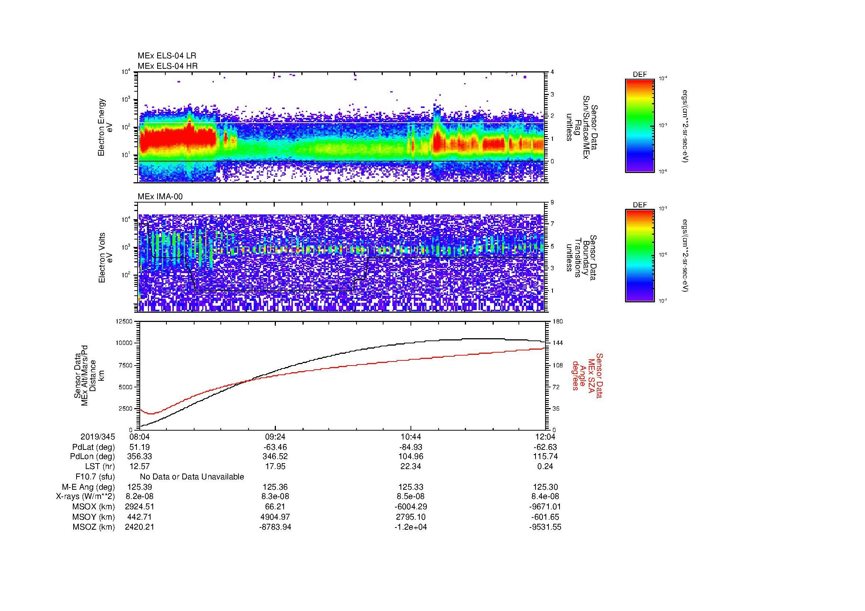Viewport: 865px width, 611px height.
Task: Click the PdLon value 104.96
Action: click(410, 456)
